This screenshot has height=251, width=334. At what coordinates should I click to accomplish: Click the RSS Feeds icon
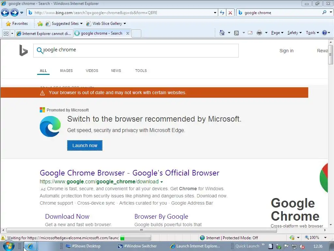236,33
